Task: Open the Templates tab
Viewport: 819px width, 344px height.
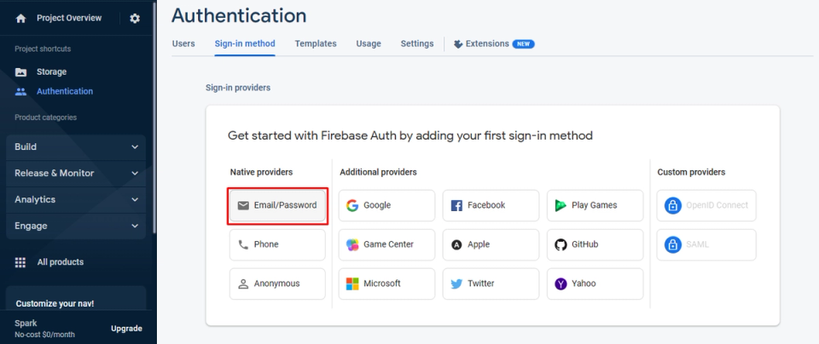Action: (x=316, y=43)
